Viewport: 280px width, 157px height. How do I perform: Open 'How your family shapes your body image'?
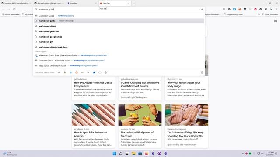tap(184, 84)
